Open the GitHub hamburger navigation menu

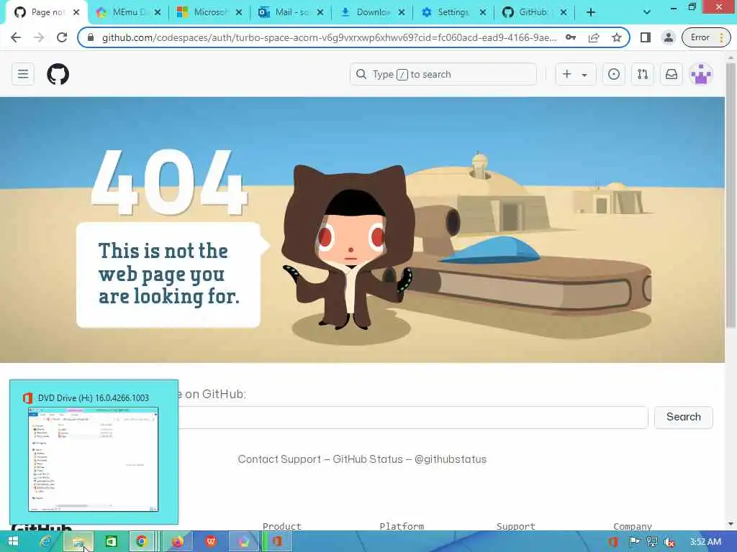click(22, 74)
